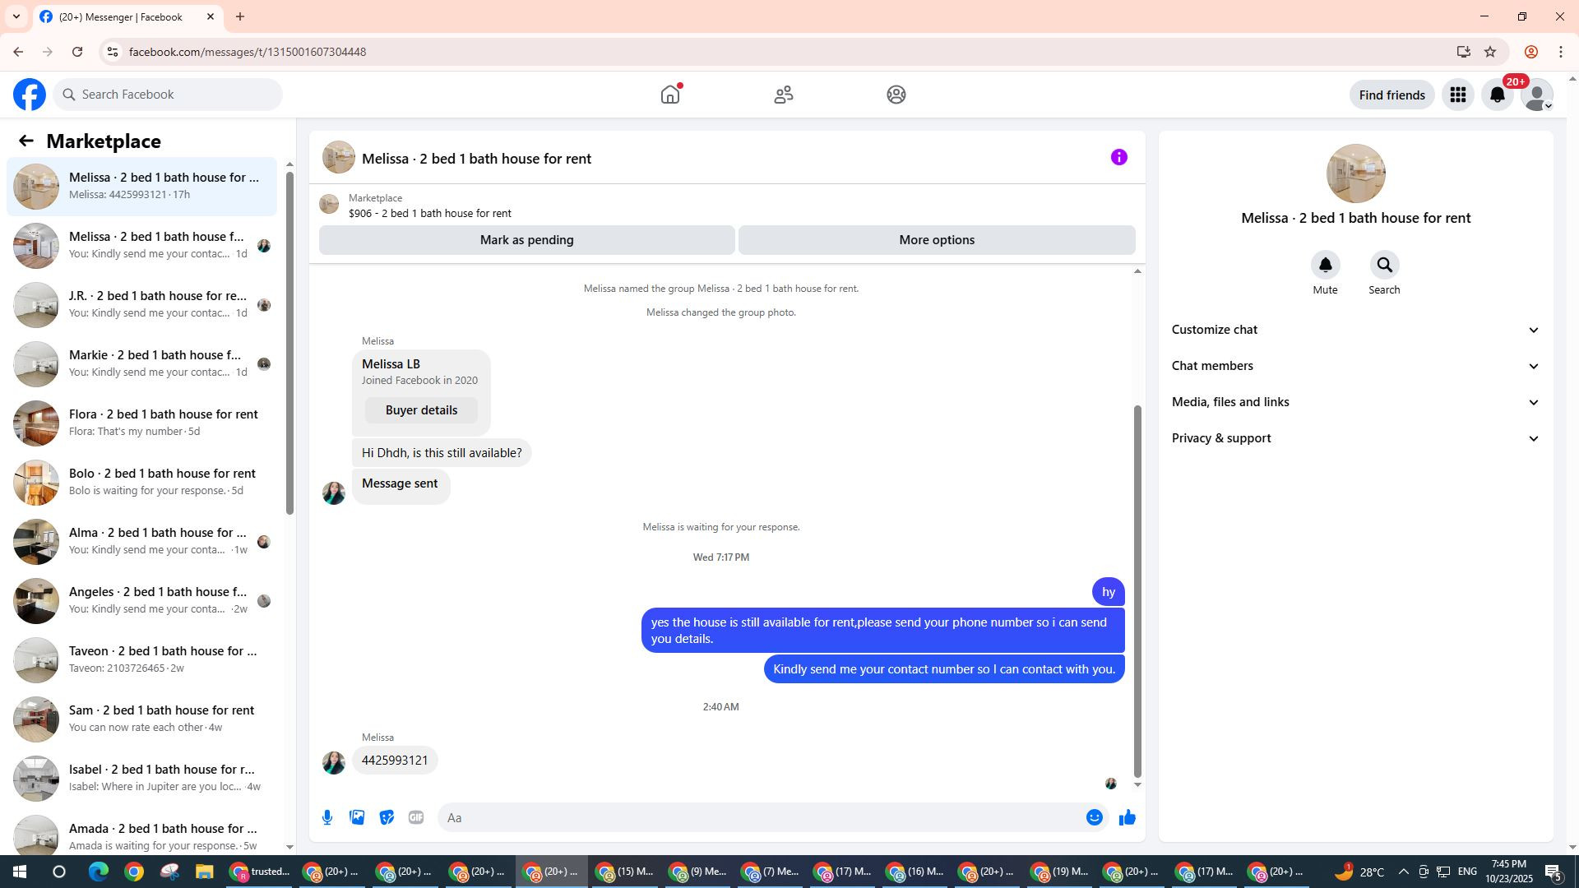
Task: Open the Friends tab in the top navigation
Action: click(x=783, y=95)
